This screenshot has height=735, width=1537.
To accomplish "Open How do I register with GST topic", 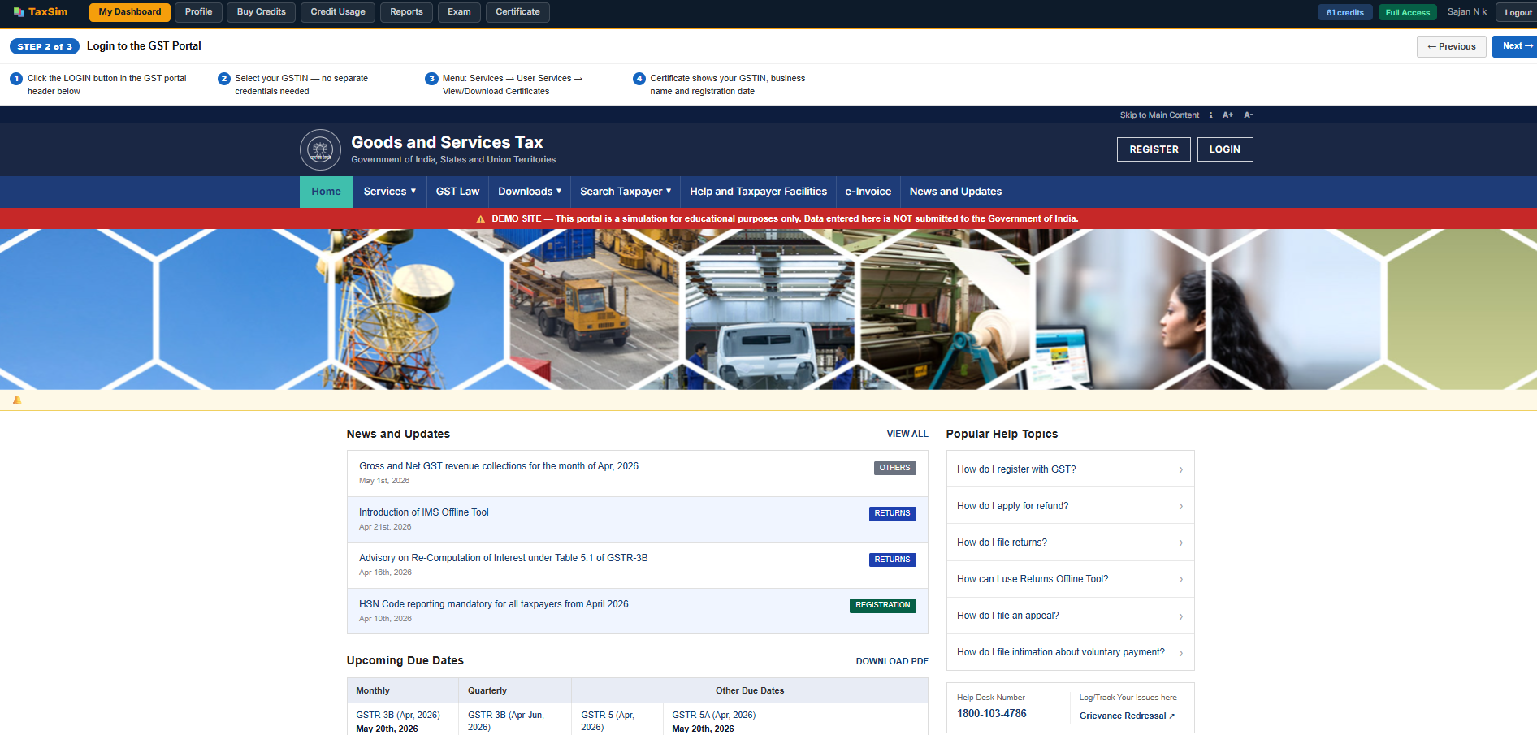I will [1070, 469].
